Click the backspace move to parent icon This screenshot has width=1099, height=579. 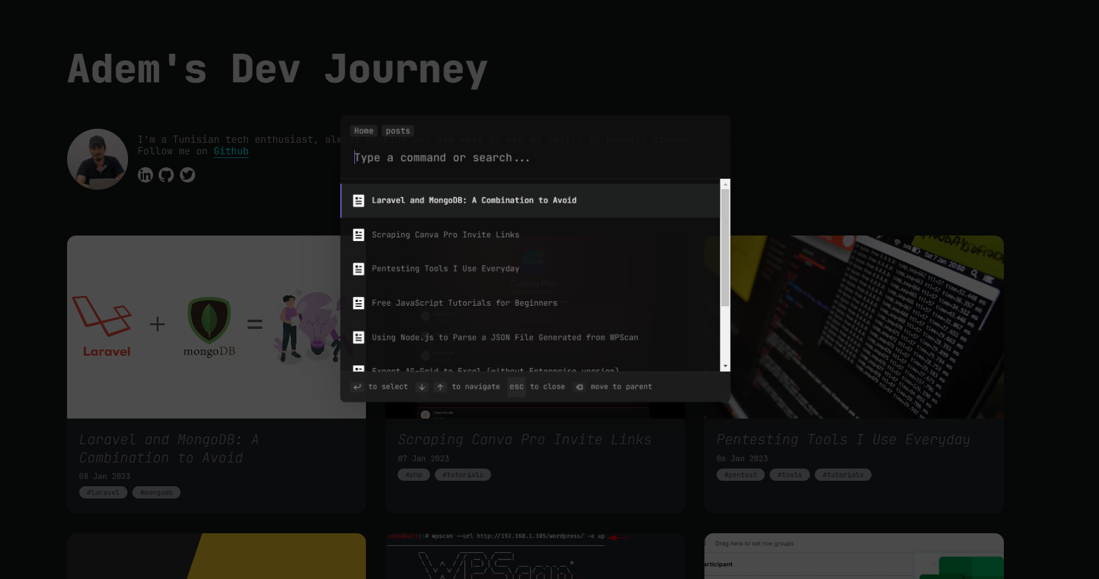579,387
